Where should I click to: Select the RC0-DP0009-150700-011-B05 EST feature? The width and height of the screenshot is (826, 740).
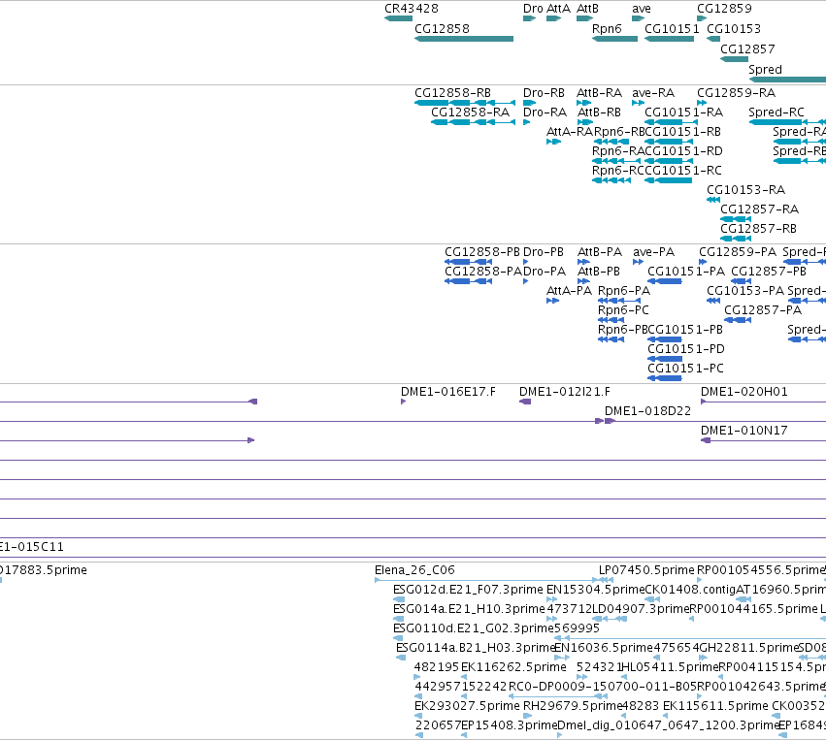pos(558,696)
